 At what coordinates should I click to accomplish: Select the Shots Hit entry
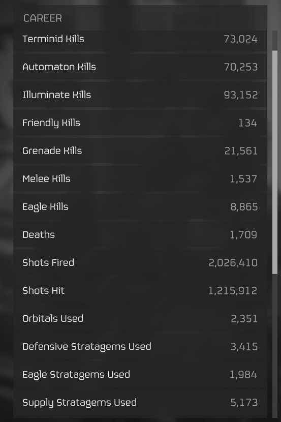140,291
